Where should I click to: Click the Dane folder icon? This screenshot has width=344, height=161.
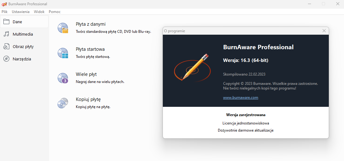6,22
